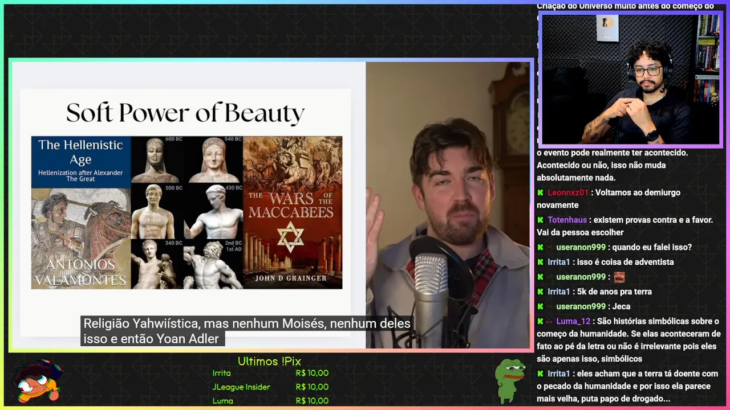Open Totenhaus's chat profile

(567, 220)
